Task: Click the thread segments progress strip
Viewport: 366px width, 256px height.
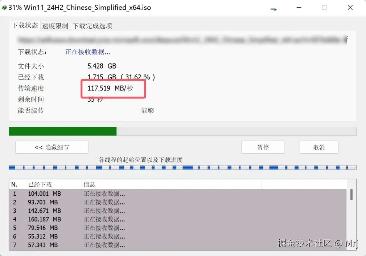Action: tap(182, 167)
